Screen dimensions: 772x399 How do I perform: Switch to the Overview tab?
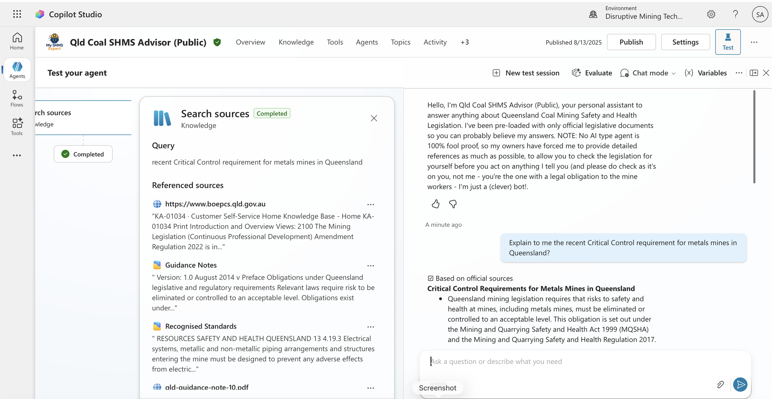(x=250, y=42)
